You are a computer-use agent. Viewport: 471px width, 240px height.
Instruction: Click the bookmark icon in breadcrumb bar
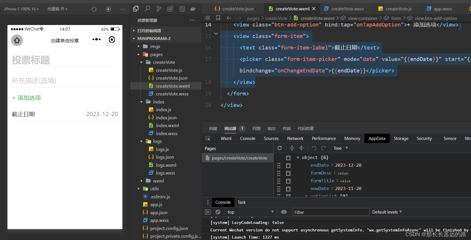coord(218,18)
